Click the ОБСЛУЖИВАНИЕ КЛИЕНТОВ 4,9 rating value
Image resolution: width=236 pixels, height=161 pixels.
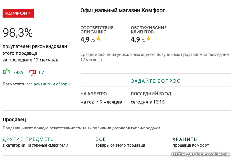135,39
